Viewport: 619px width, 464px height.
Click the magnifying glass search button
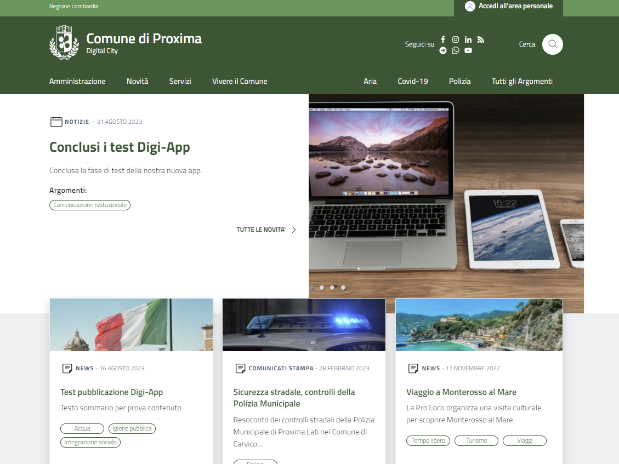552,44
